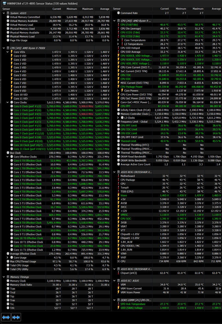Expand the L3 Temperatures subtree
This screenshot has height=324, width=222.
118,44
